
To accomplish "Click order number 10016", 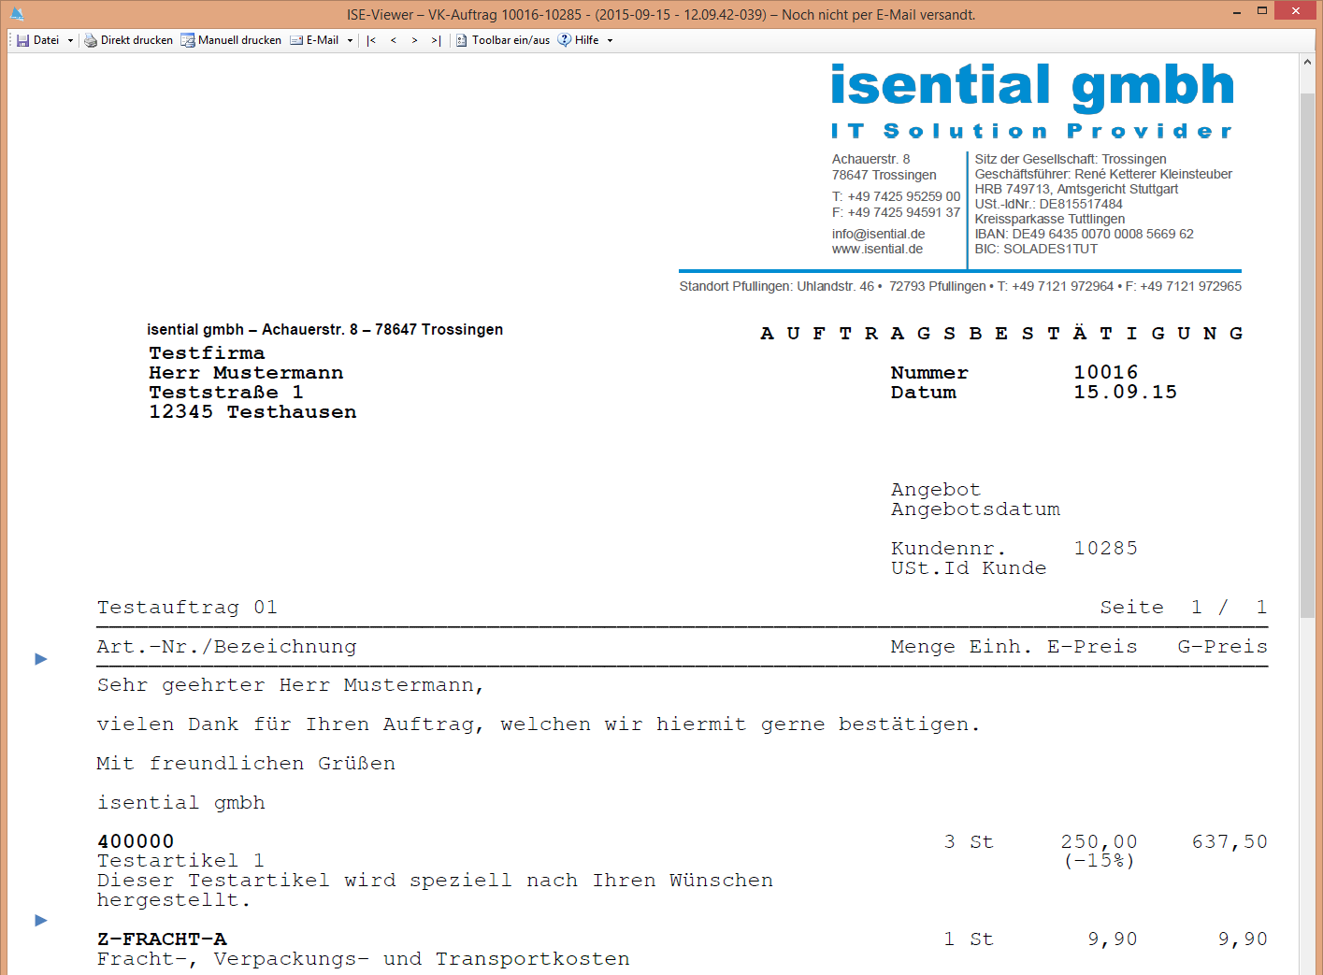I will click(1106, 372).
